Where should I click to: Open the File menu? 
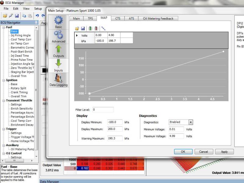(x=6, y=9)
